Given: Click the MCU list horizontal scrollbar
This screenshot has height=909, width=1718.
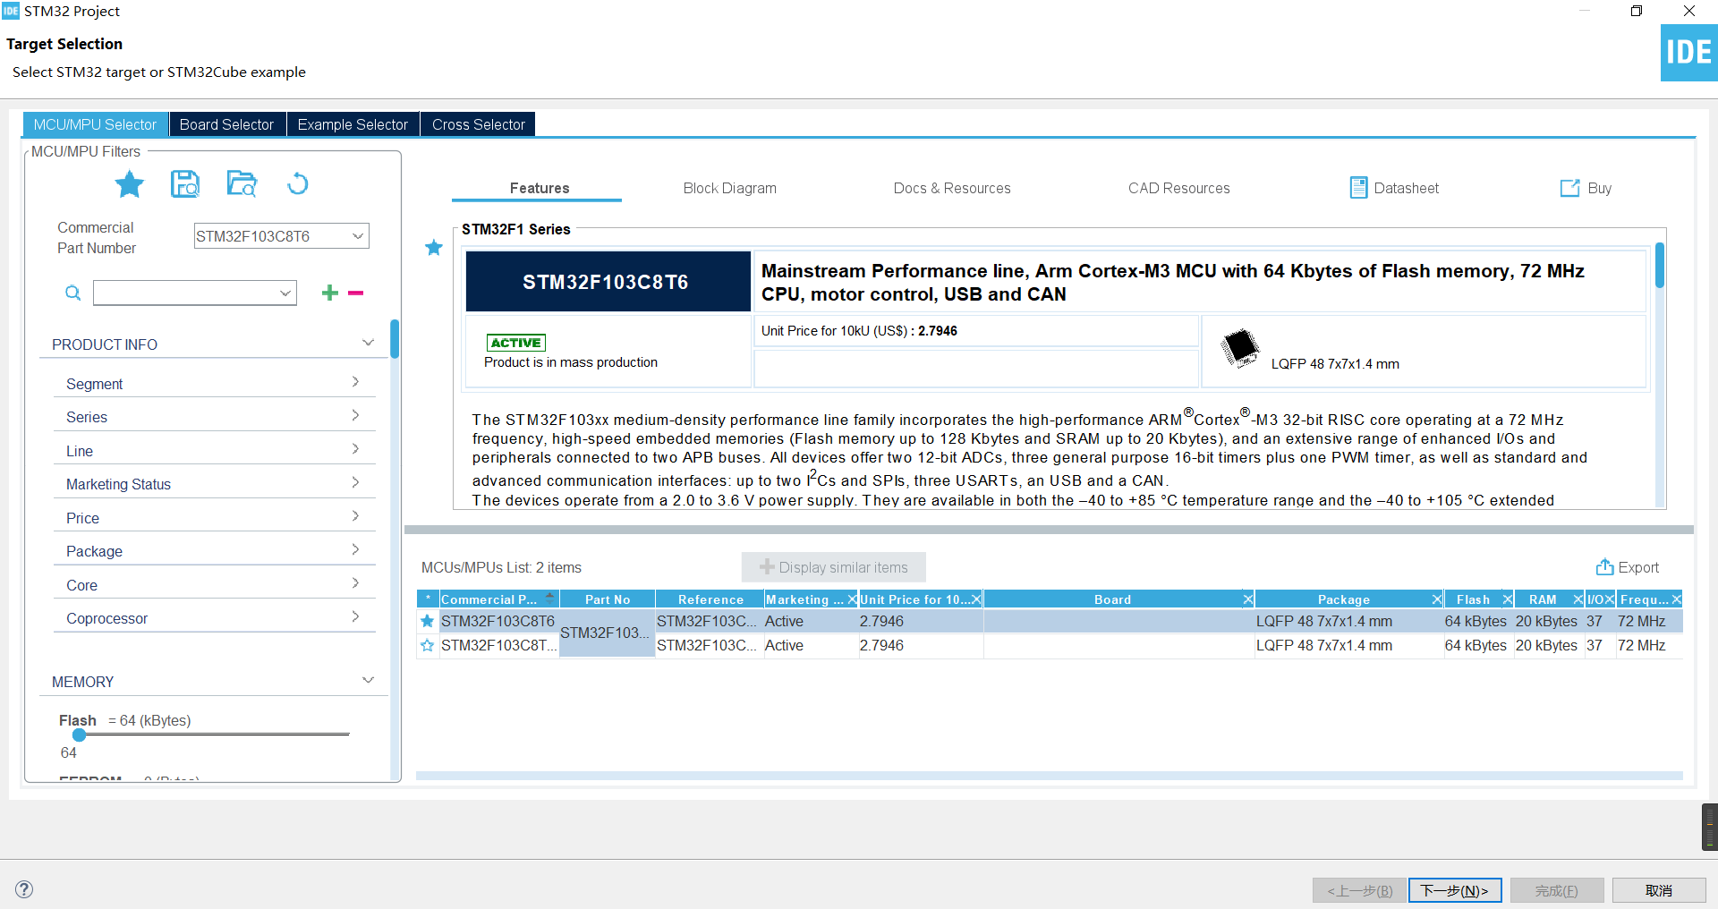Looking at the screenshot, I should click(1050, 776).
